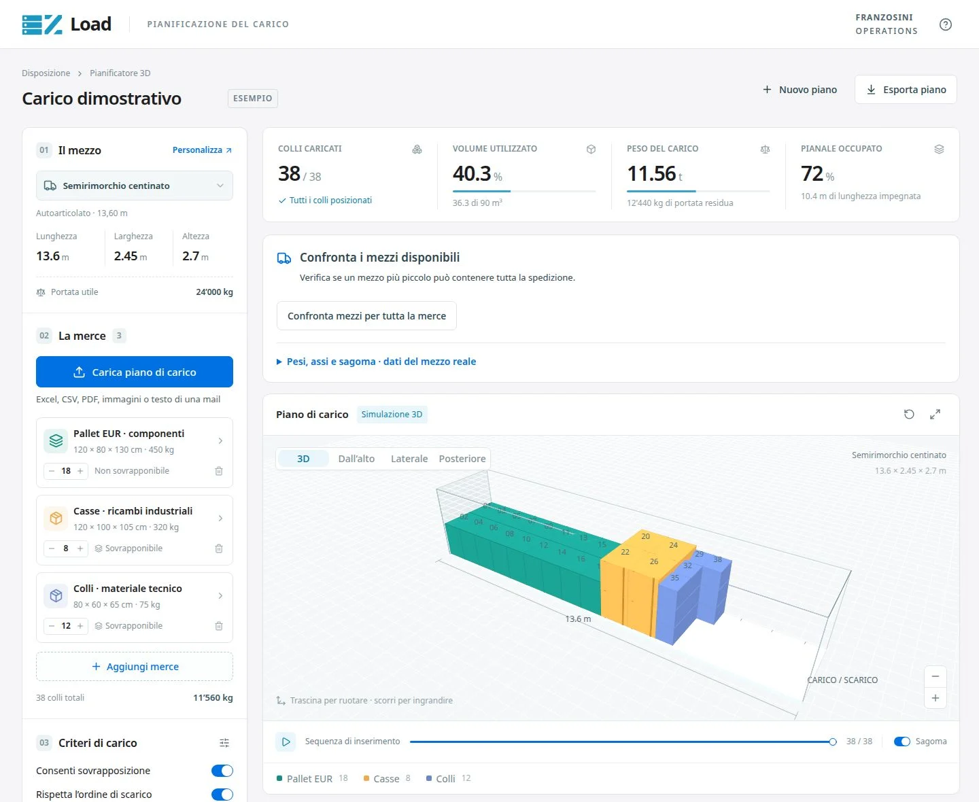Click Confronta mezzi per tutta la merce
979x802 pixels.
click(366, 316)
